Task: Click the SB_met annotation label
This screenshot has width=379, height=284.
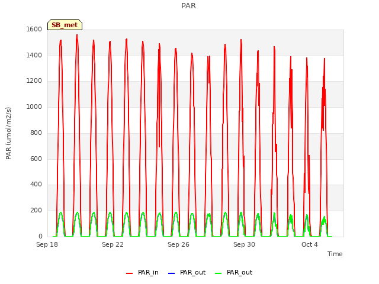Action: pos(65,25)
